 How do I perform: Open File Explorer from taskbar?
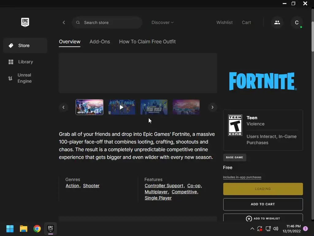[23, 229]
